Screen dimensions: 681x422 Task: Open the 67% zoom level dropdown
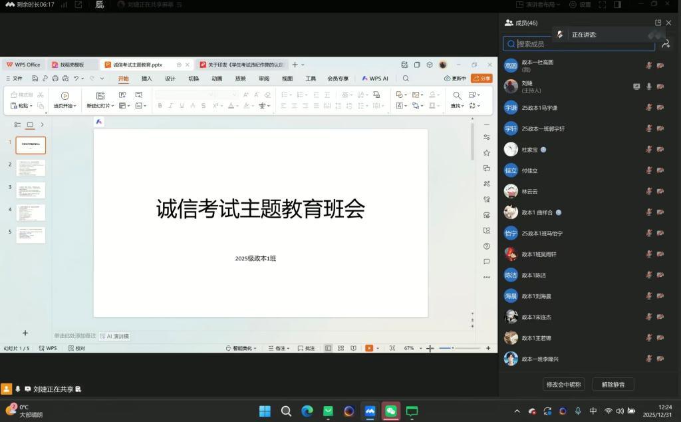(412, 348)
